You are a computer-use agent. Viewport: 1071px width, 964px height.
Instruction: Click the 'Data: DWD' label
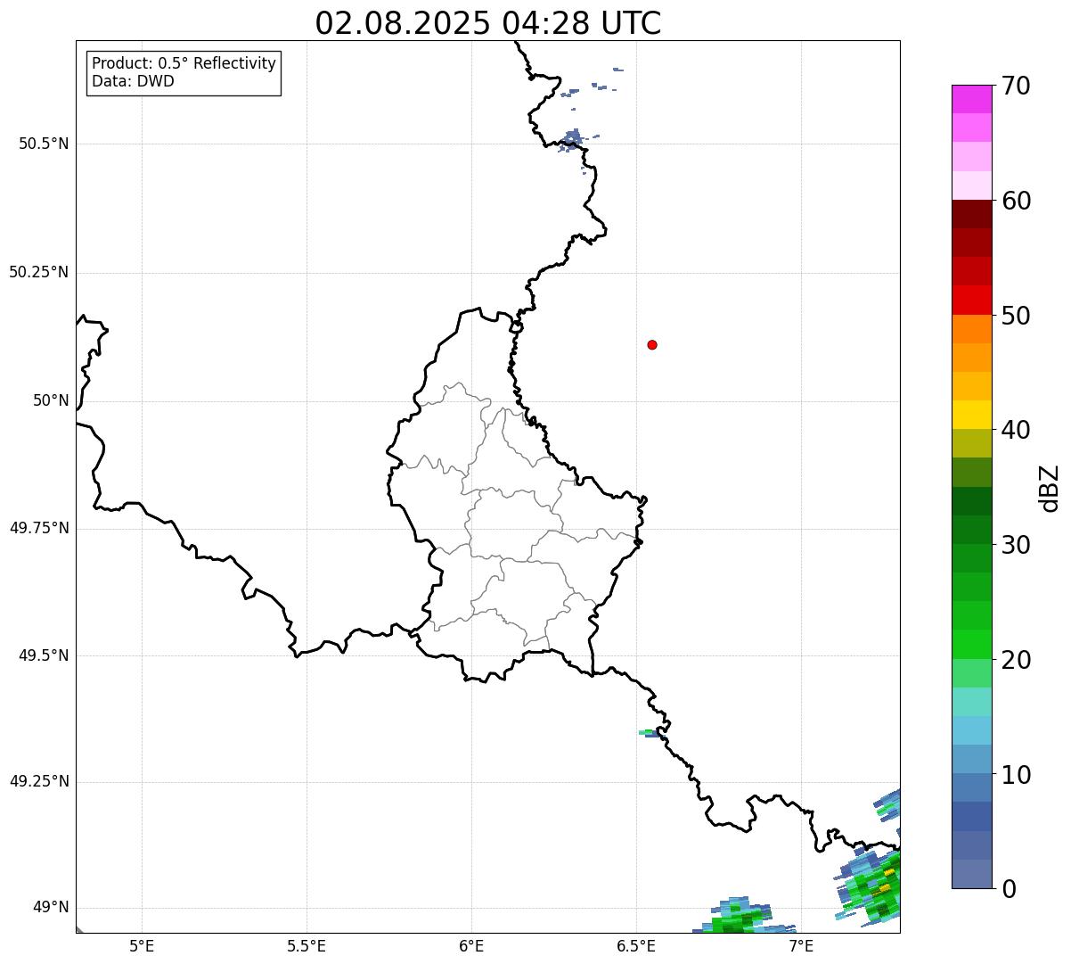pos(133,81)
